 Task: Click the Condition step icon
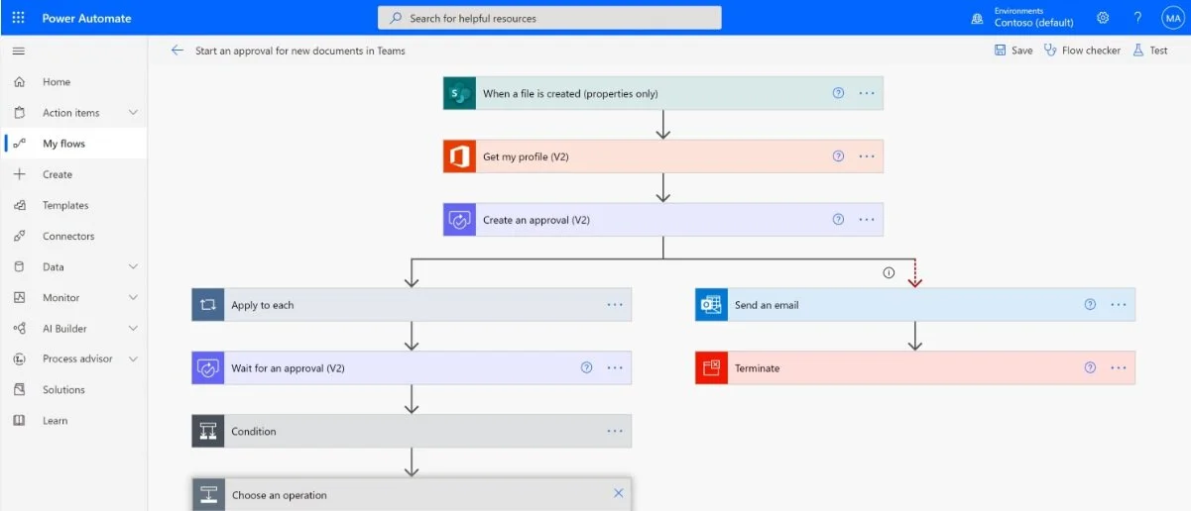click(208, 431)
